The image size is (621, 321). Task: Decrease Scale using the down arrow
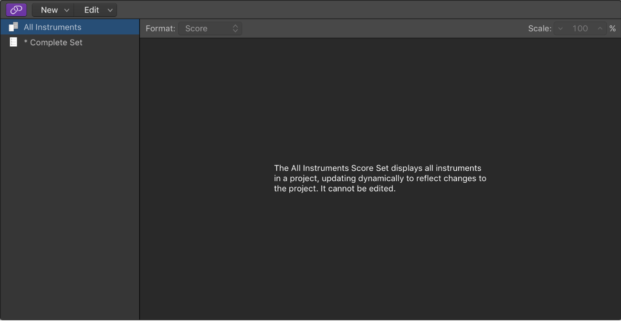point(560,29)
